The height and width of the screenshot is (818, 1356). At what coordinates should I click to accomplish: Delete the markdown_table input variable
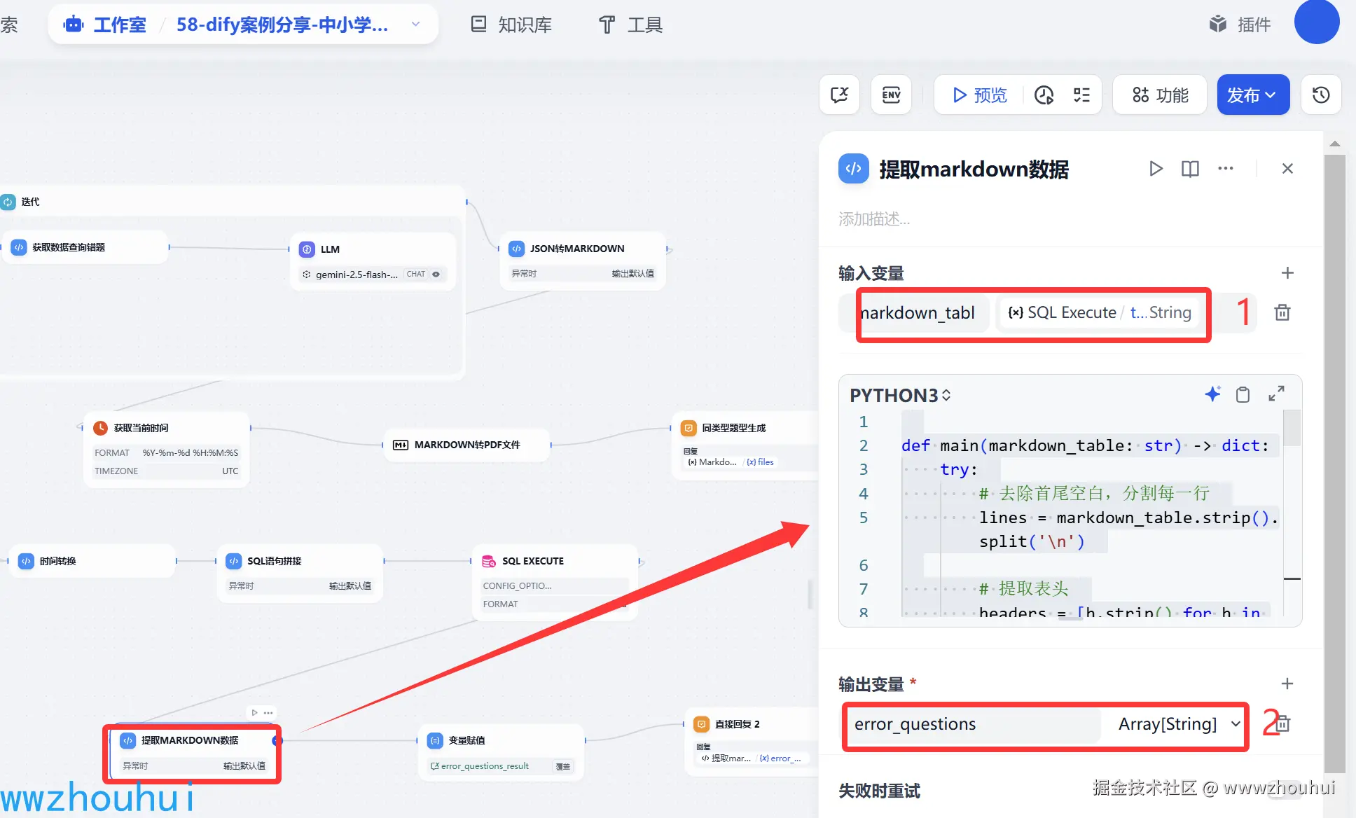pyautogui.click(x=1282, y=312)
